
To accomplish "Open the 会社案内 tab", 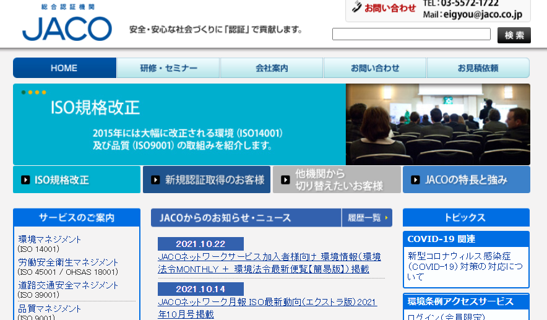I will click(x=272, y=67).
